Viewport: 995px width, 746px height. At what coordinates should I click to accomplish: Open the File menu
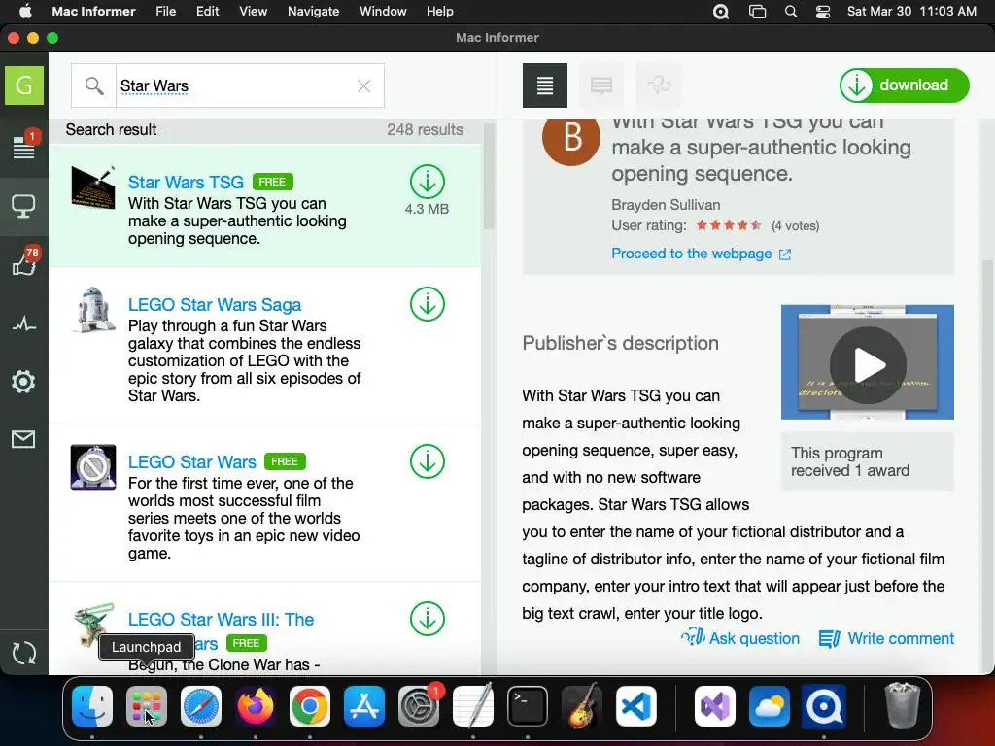[165, 12]
